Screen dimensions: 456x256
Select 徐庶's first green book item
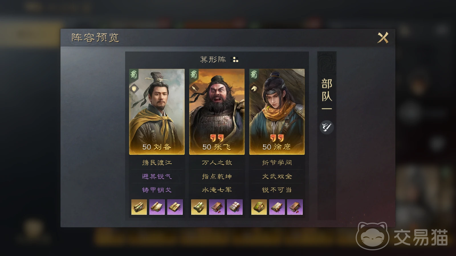(259, 207)
